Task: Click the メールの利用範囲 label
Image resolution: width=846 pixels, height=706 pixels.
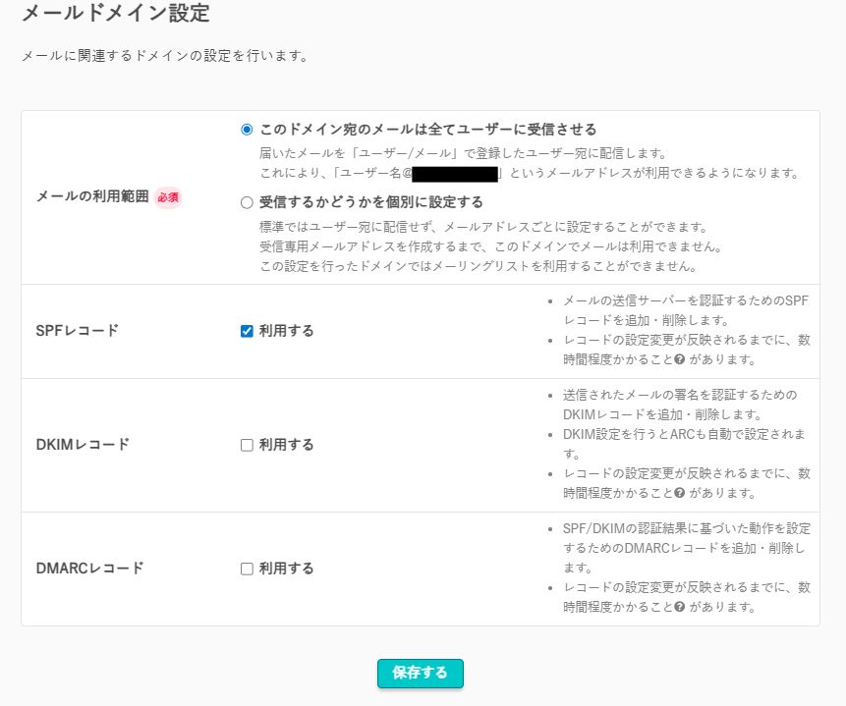Action: coord(92,196)
